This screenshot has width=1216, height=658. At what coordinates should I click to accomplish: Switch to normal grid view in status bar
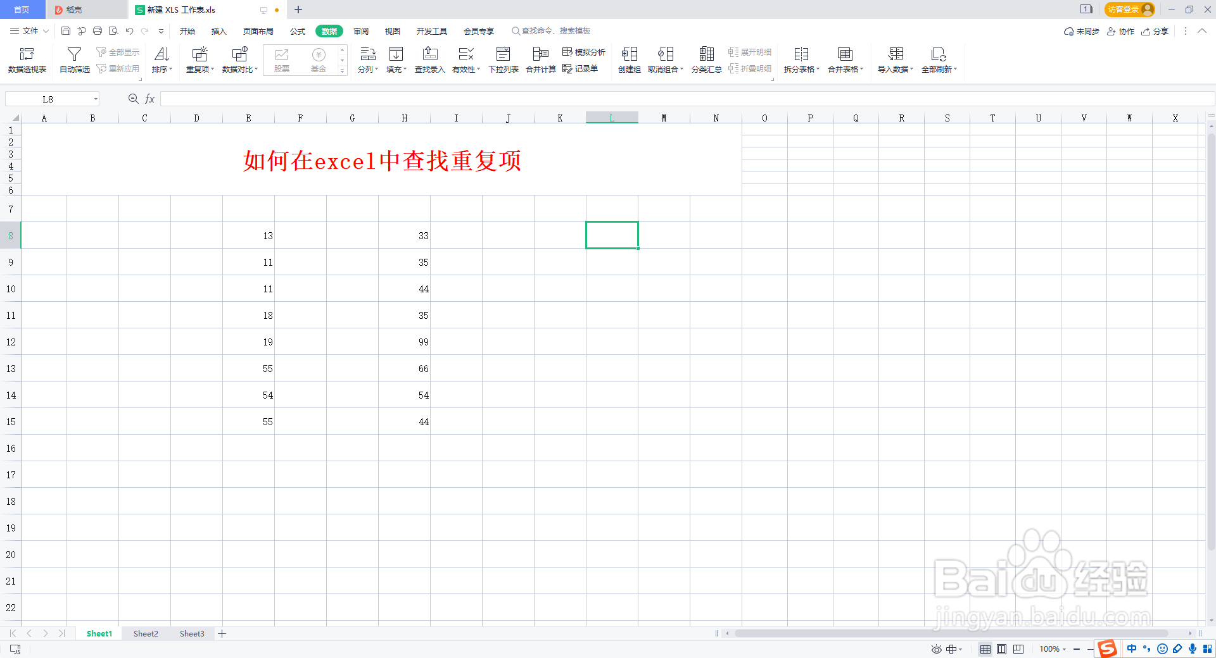(985, 649)
